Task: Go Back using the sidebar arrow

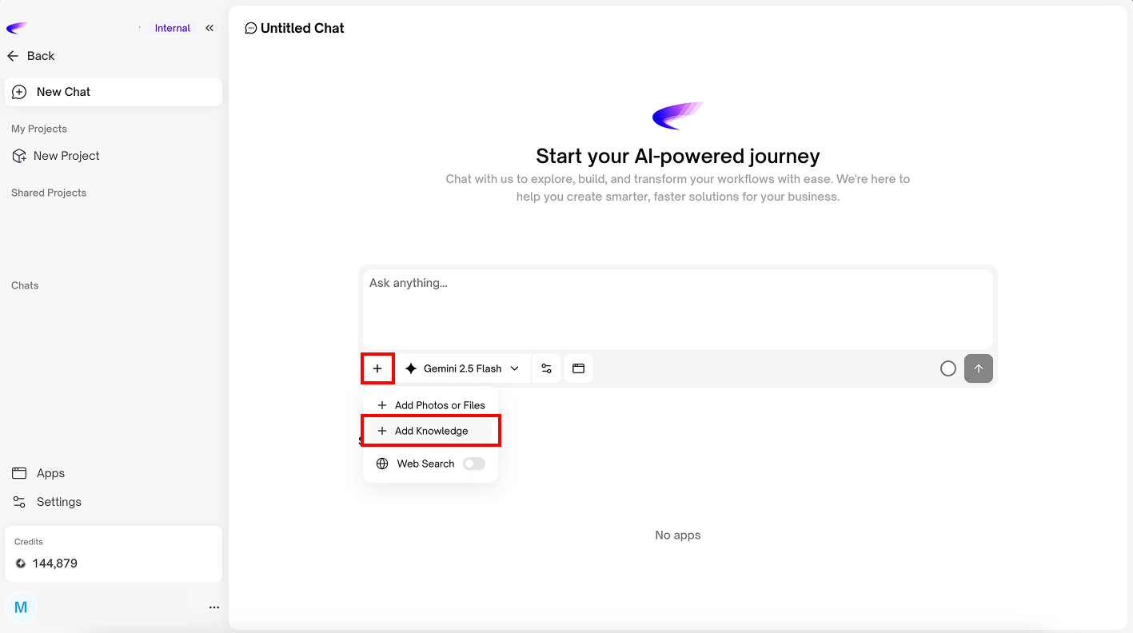Action: click(30, 56)
